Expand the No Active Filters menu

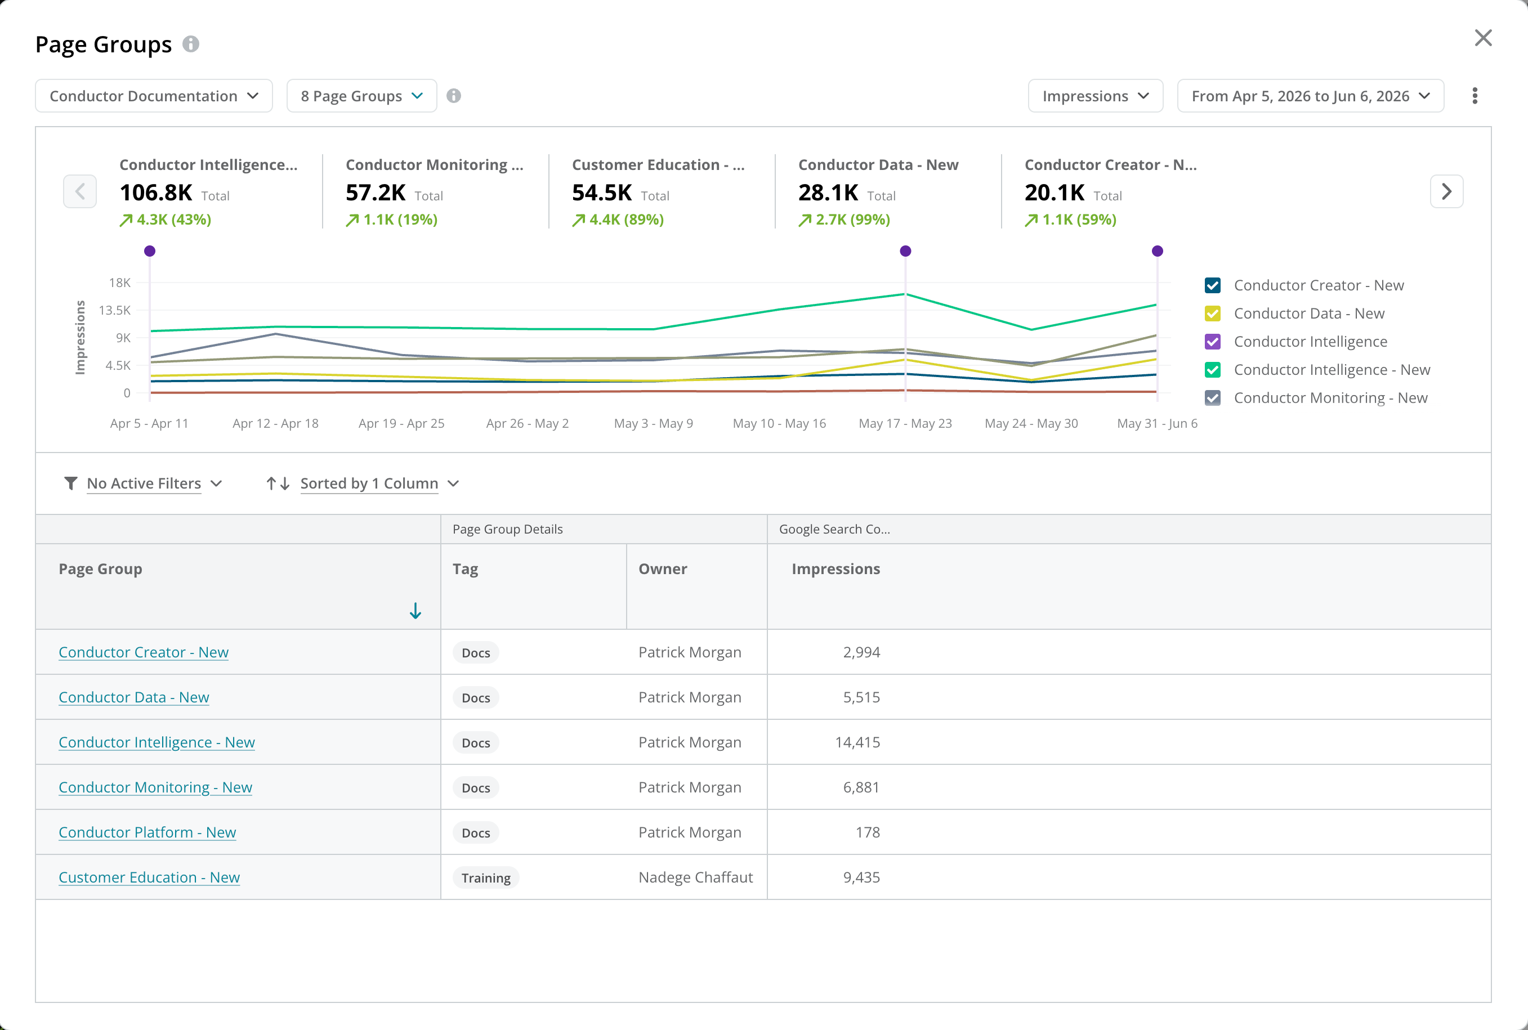[x=154, y=483]
